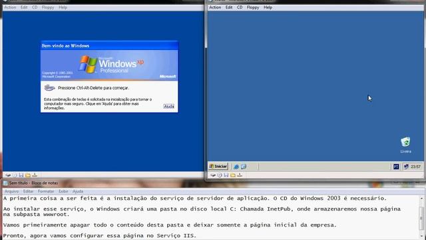This screenshot has height=240, width=426.
Task: Open Action menu in right Virtual PC window
Action: pos(215,7)
